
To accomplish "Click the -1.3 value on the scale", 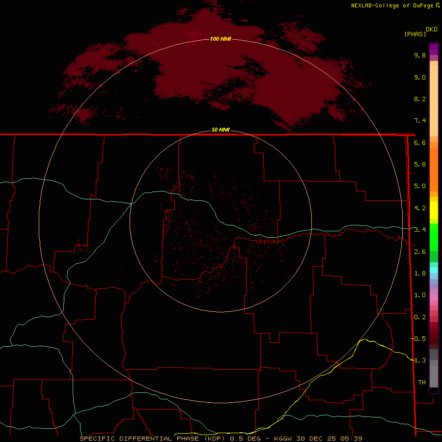I will [418, 360].
